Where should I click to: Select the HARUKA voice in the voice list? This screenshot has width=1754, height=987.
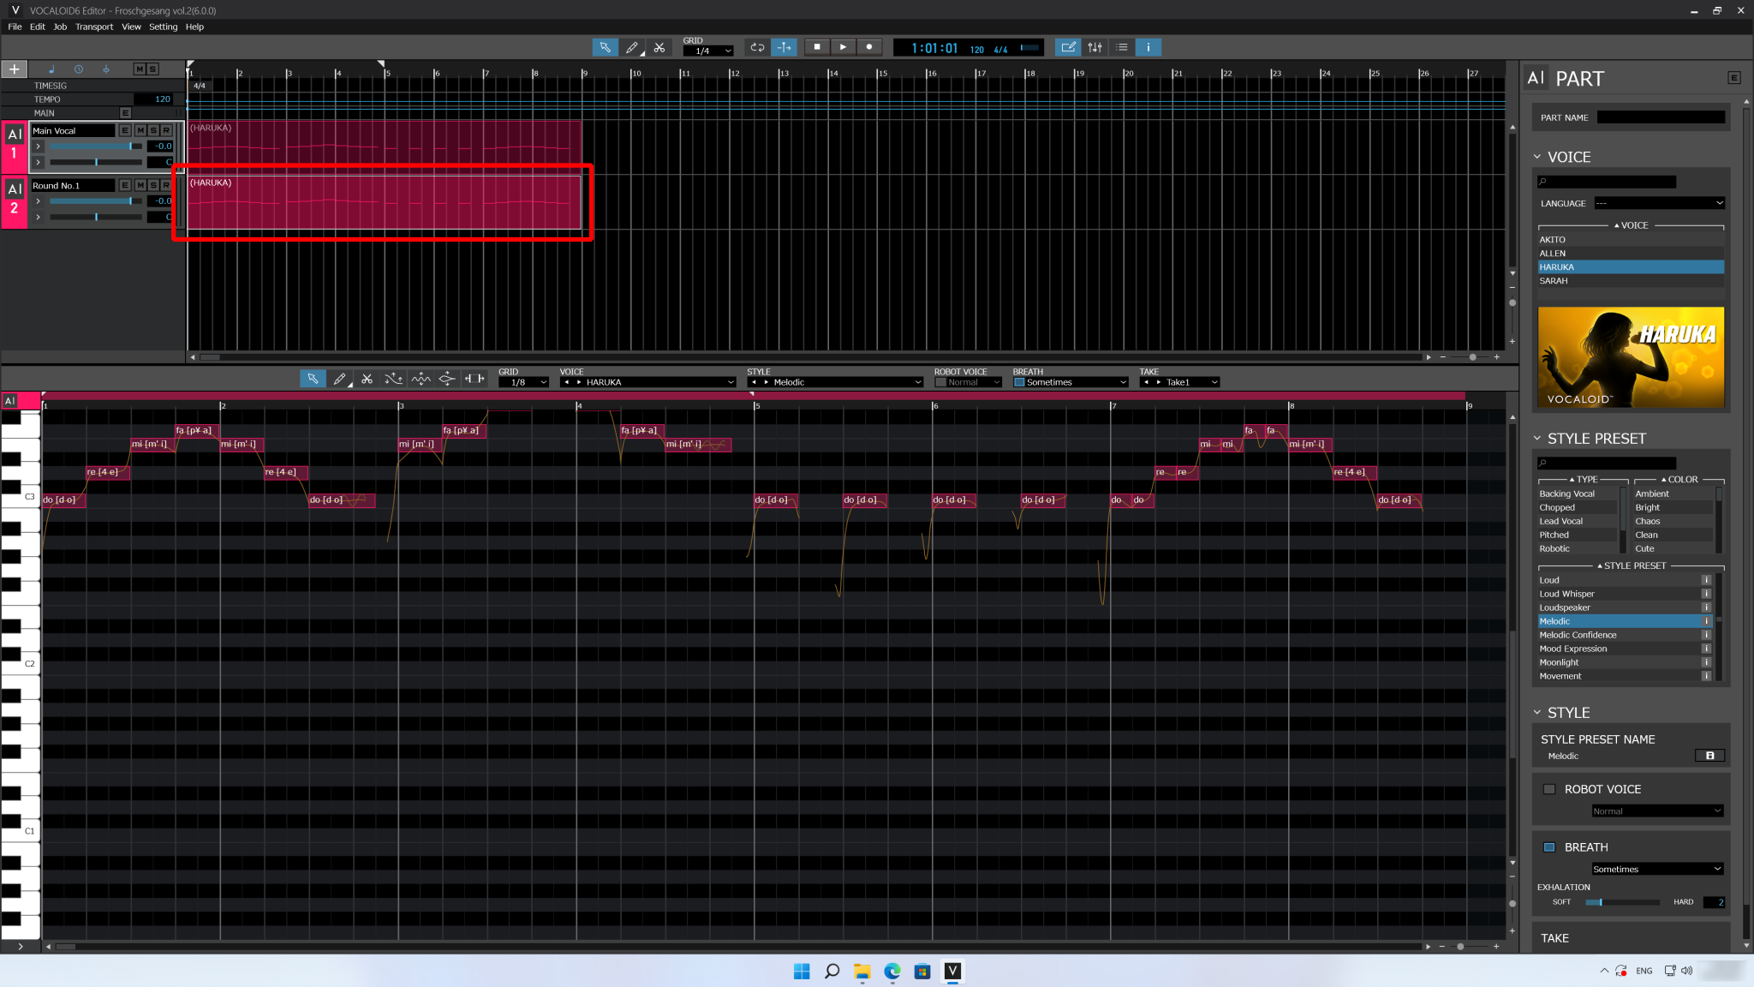pyautogui.click(x=1626, y=266)
